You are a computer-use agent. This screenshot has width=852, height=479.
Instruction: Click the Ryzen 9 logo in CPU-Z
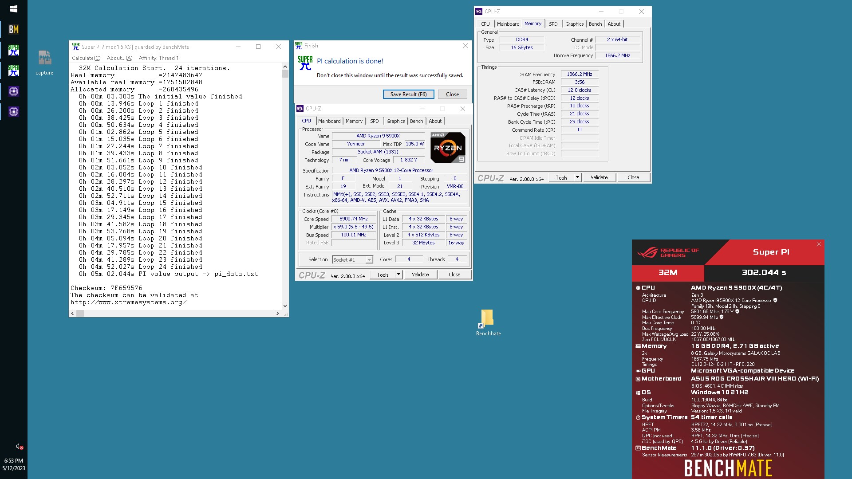tap(448, 148)
